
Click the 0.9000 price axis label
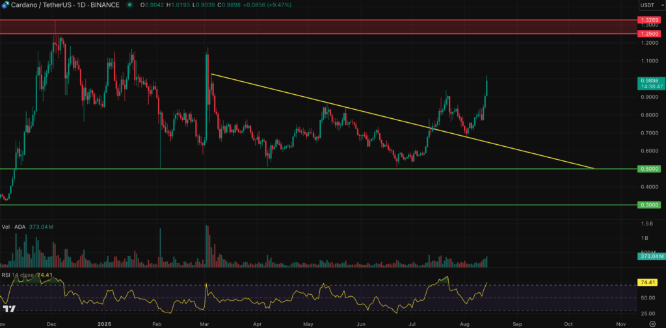[x=648, y=97]
